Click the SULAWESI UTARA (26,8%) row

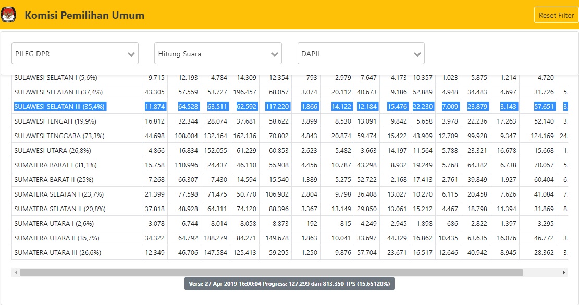point(290,150)
